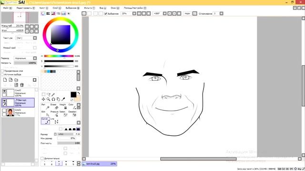Choose the Pressure tool
Screen dimensions: 305x171
[x=54, y=114]
